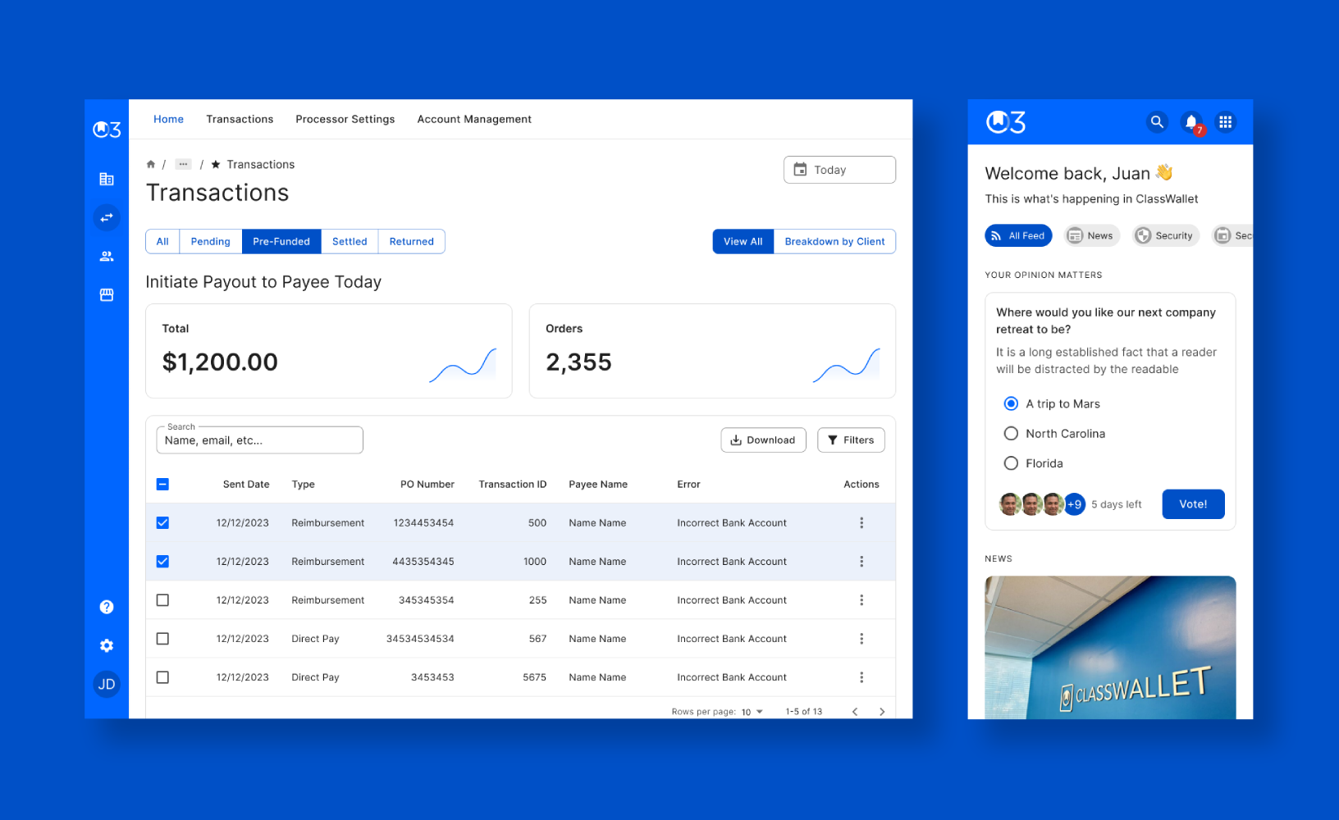Open the help question mark icon

[107, 607]
